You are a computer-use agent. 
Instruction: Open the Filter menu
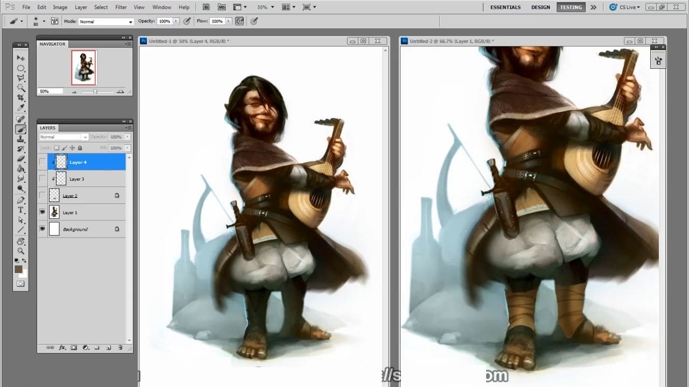click(x=121, y=8)
